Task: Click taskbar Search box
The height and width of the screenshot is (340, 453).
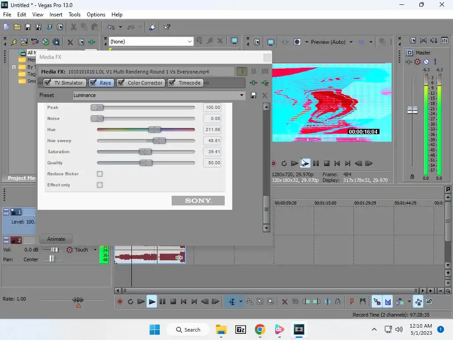Action: pos(188,329)
